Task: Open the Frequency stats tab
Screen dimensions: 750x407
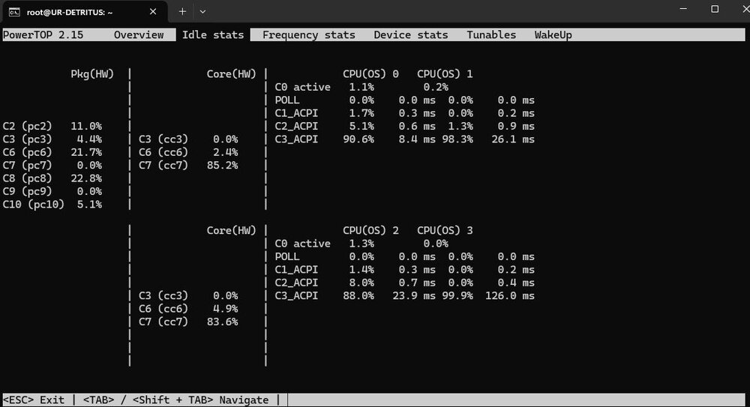Action: (308, 35)
